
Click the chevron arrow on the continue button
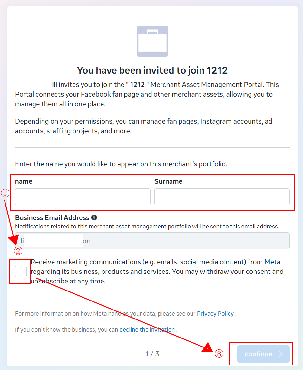(281, 354)
